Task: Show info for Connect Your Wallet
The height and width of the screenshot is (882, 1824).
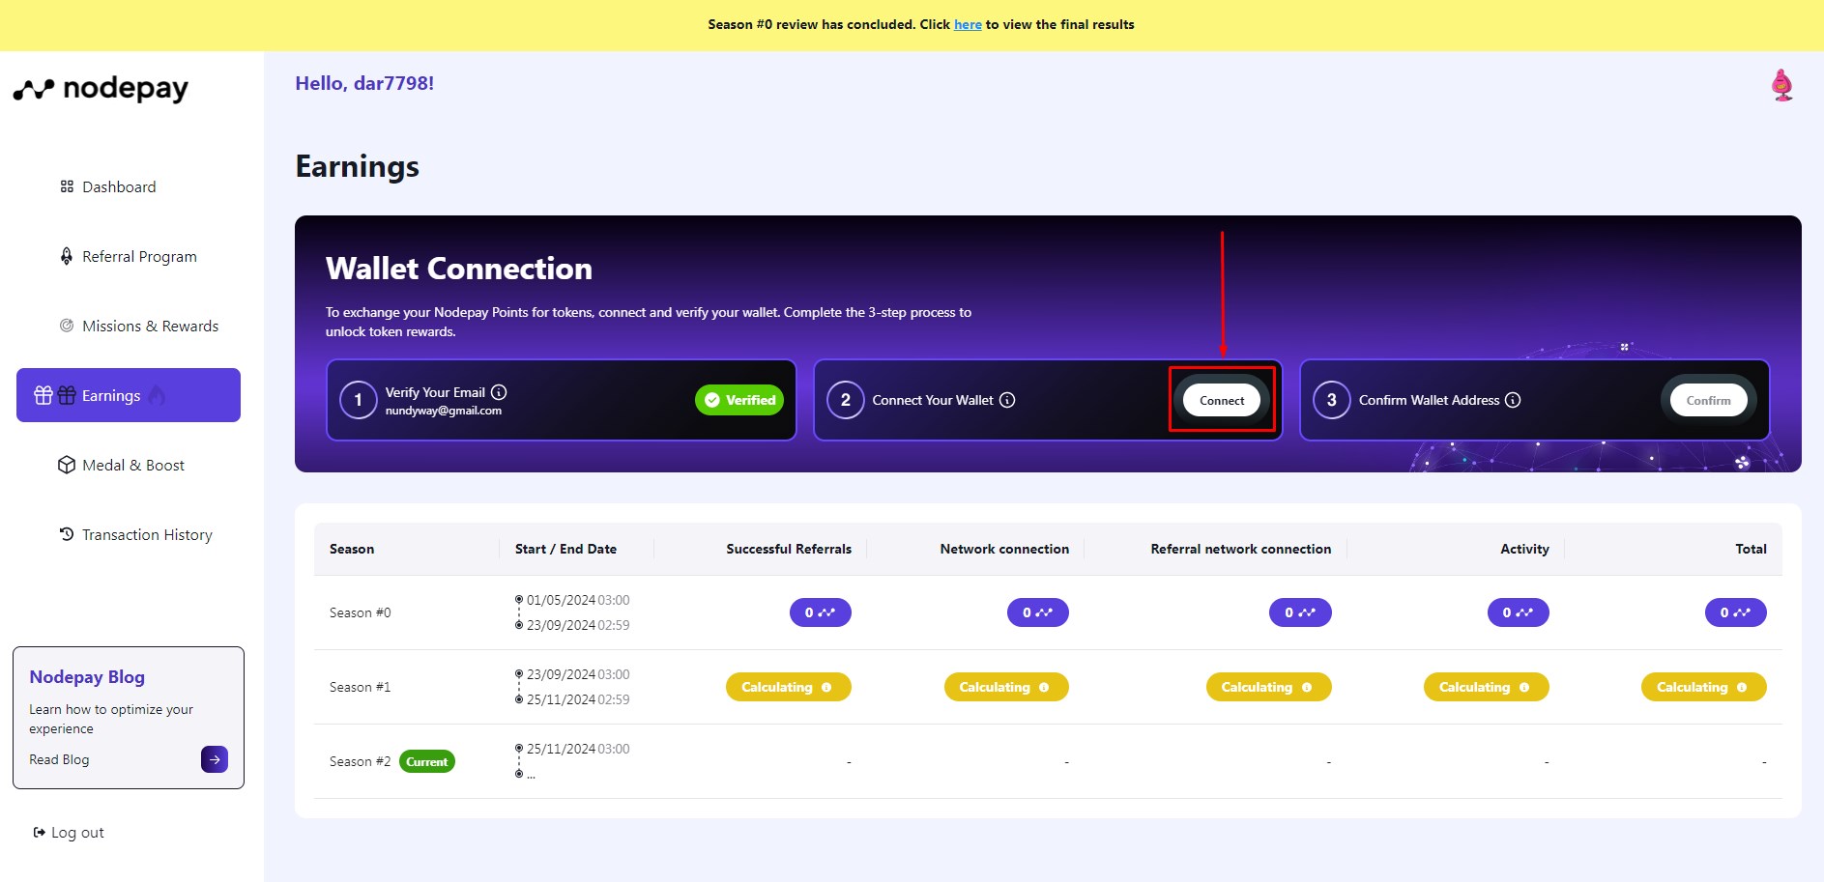Action: pyautogui.click(x=1007, y=400)
